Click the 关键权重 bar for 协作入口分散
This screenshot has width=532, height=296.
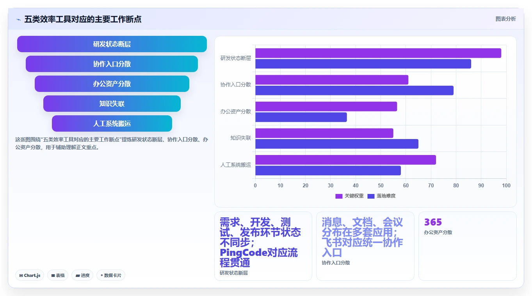click(x=332, y=80)
